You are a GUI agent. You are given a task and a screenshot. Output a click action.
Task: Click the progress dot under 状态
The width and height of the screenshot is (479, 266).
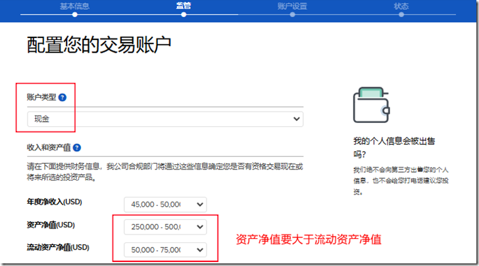point(401,14)
